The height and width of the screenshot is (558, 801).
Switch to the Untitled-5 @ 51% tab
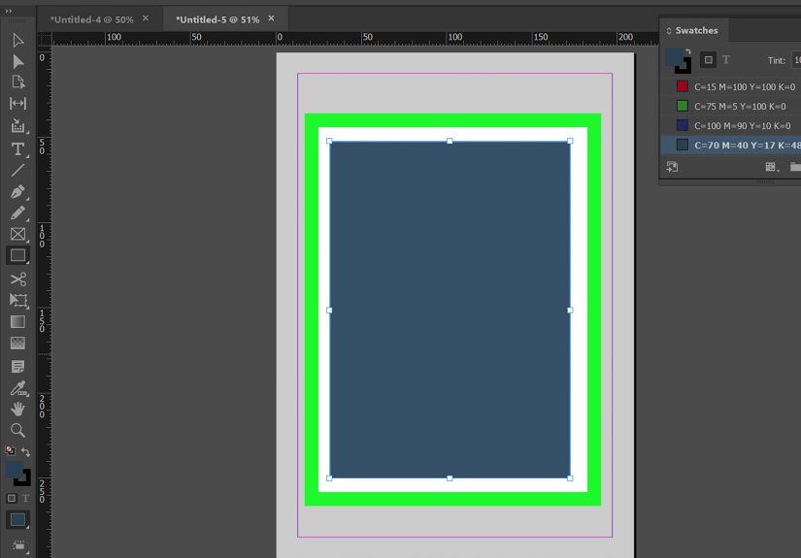tap(217, 19)
